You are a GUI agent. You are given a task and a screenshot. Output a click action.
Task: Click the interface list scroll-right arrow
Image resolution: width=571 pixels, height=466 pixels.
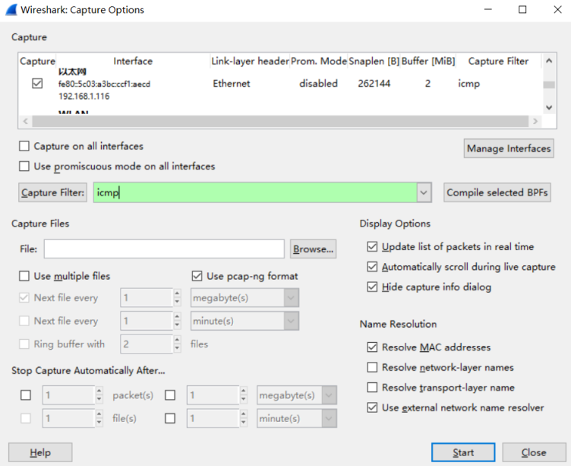535,121
